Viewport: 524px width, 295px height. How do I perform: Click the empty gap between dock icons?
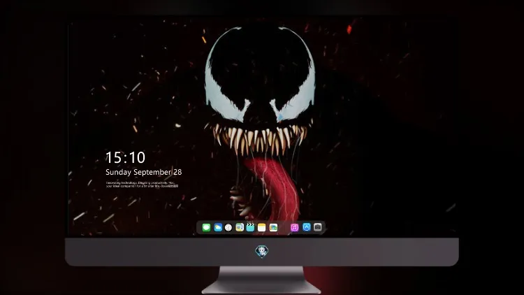click(284, 227)
